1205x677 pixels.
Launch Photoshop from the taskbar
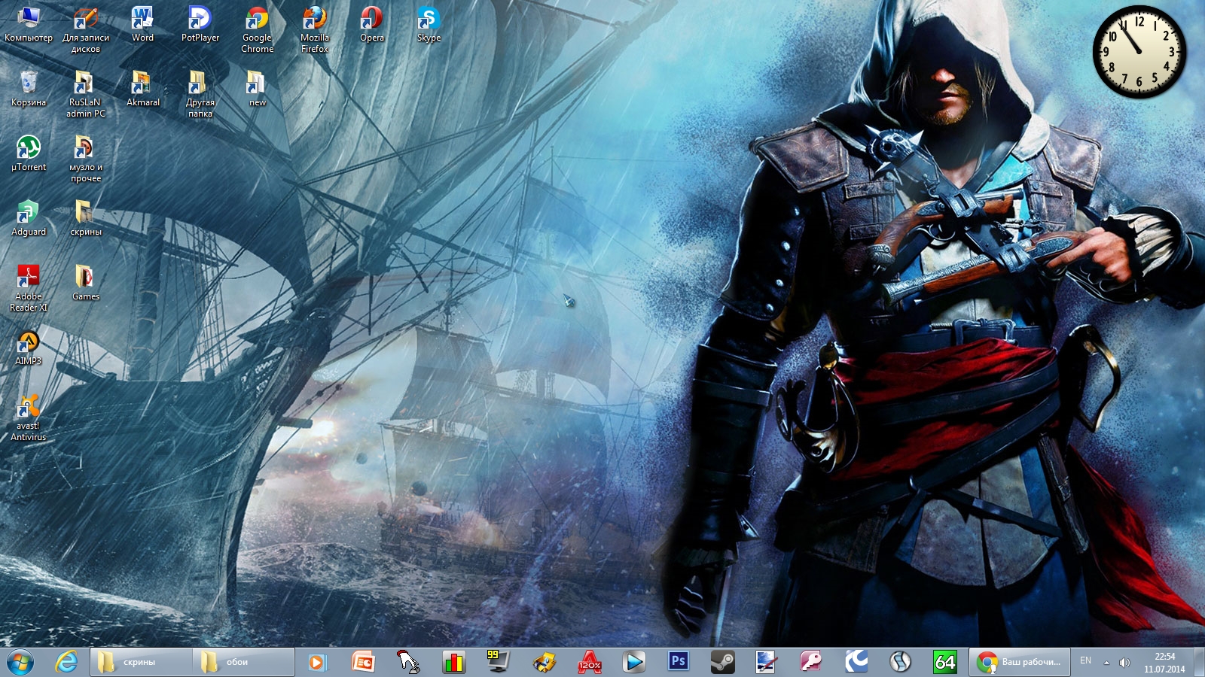(679, 662)
